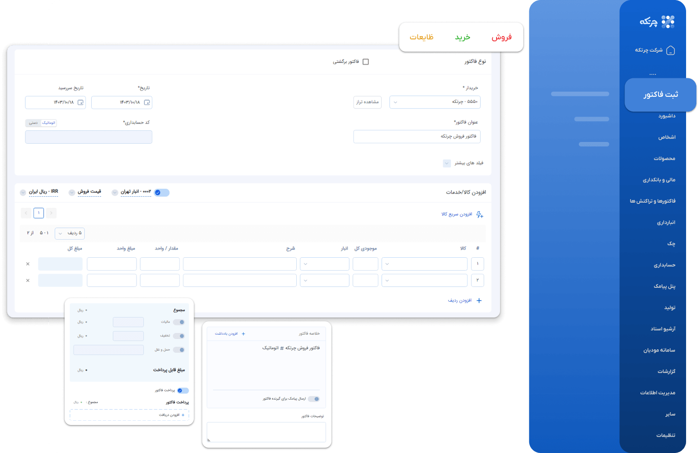This screenshot has height=453, width=699.
Task: Click add note link in invoice summary
Action: 230,334
